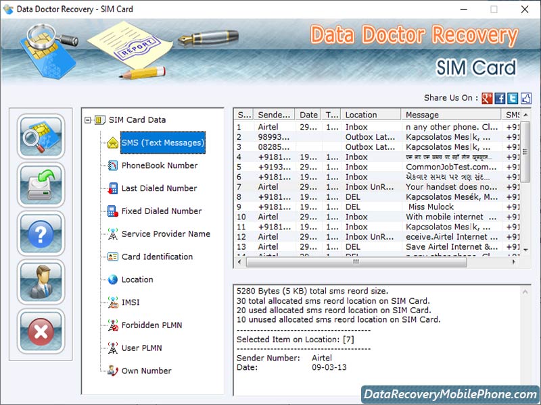Exit via the red cross icon

[41, 330]
